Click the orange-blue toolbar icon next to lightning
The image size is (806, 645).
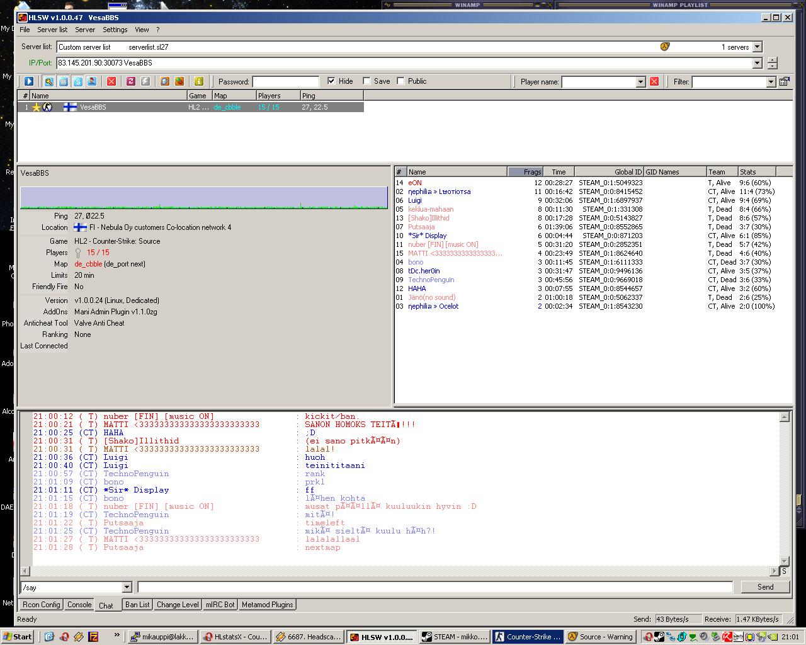click(165, 81)
